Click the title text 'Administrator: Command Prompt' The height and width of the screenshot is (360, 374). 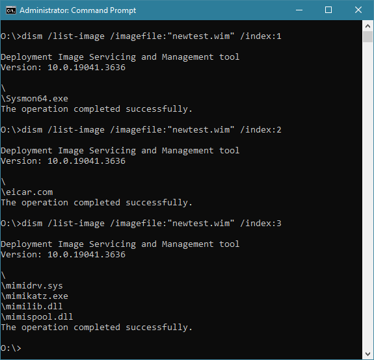tap(78, 10)
